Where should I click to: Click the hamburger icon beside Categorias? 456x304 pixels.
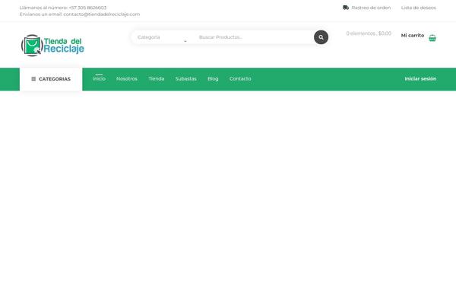tap(33, 79)
